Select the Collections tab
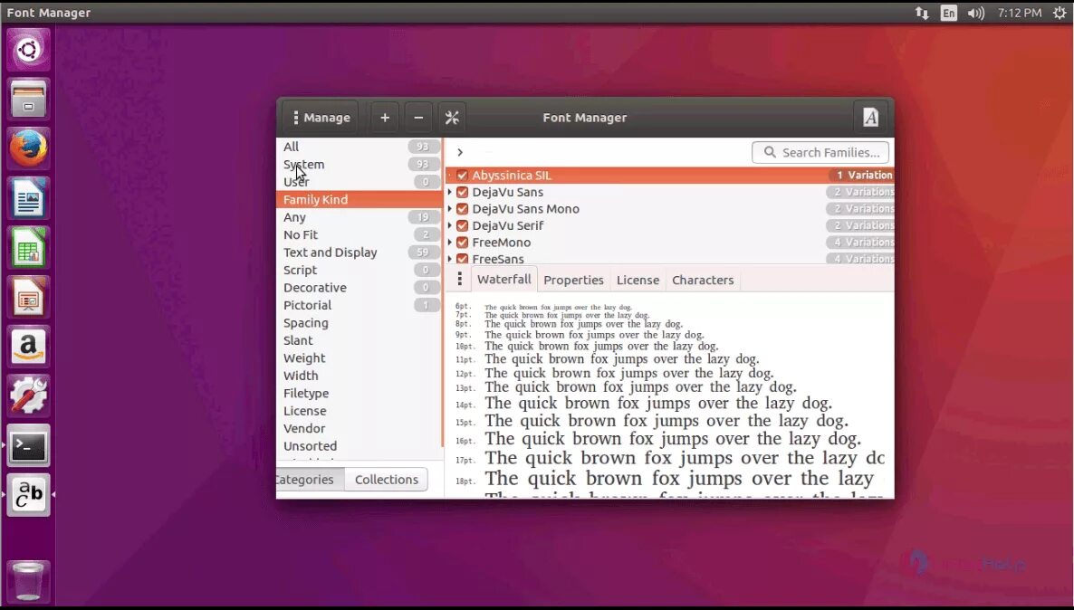The image size is (1074, 610). pos(387,480)
